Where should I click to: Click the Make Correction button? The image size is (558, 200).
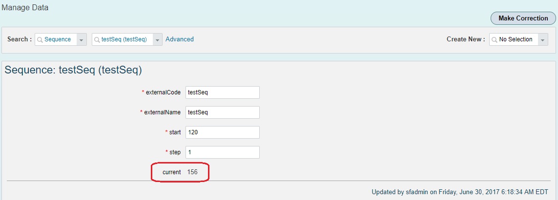pos(523,18)
